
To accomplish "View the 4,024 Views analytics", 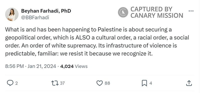I will [74, 66].
